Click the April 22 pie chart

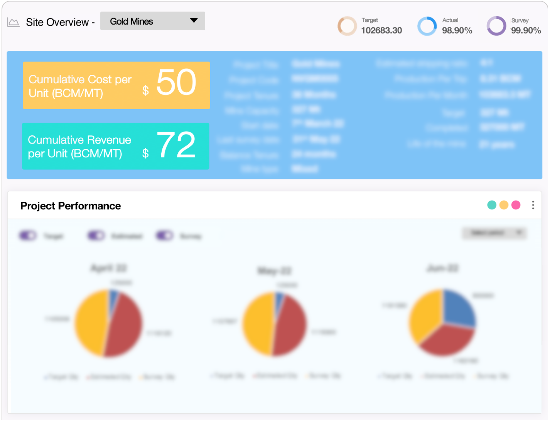coord(108,323)
